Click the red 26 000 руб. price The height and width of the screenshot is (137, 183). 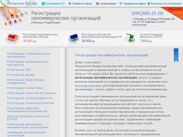(x=30, y=41)
